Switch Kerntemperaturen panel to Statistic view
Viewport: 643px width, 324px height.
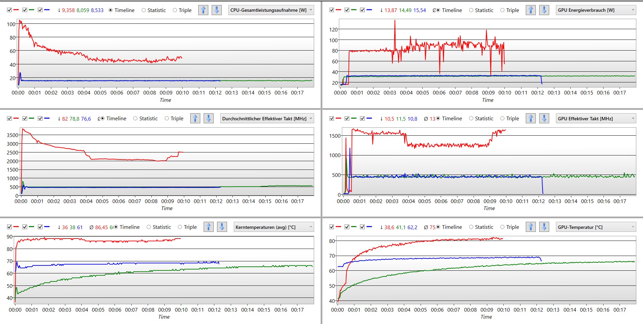(149, 227)
